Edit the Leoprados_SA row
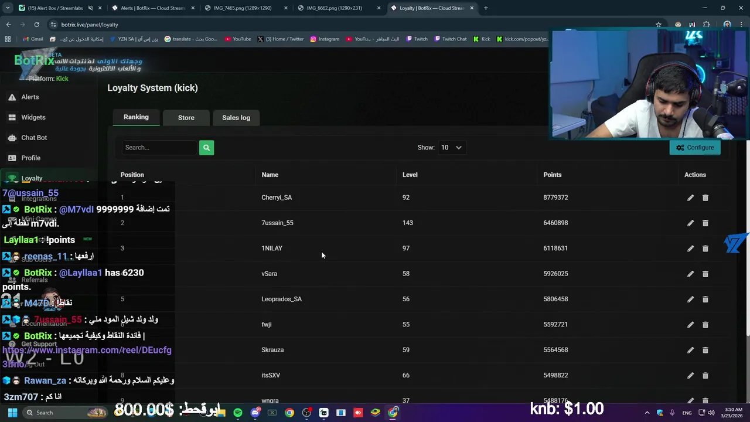750x422 pixels. (x=690, y=300)
